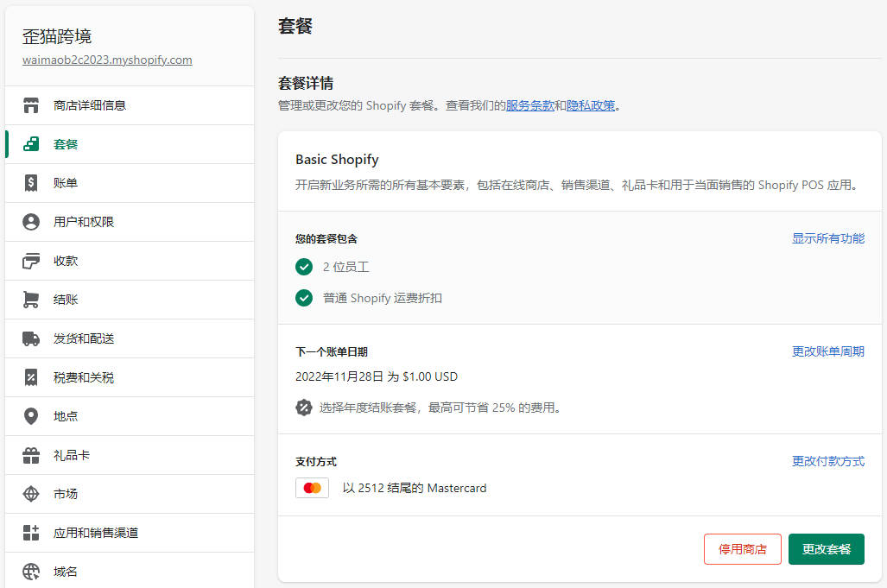Open 域名 settings

pyautogui.click(x=130, y=571)
